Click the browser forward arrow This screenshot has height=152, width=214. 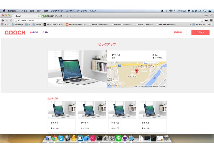[x=7, y=20]
